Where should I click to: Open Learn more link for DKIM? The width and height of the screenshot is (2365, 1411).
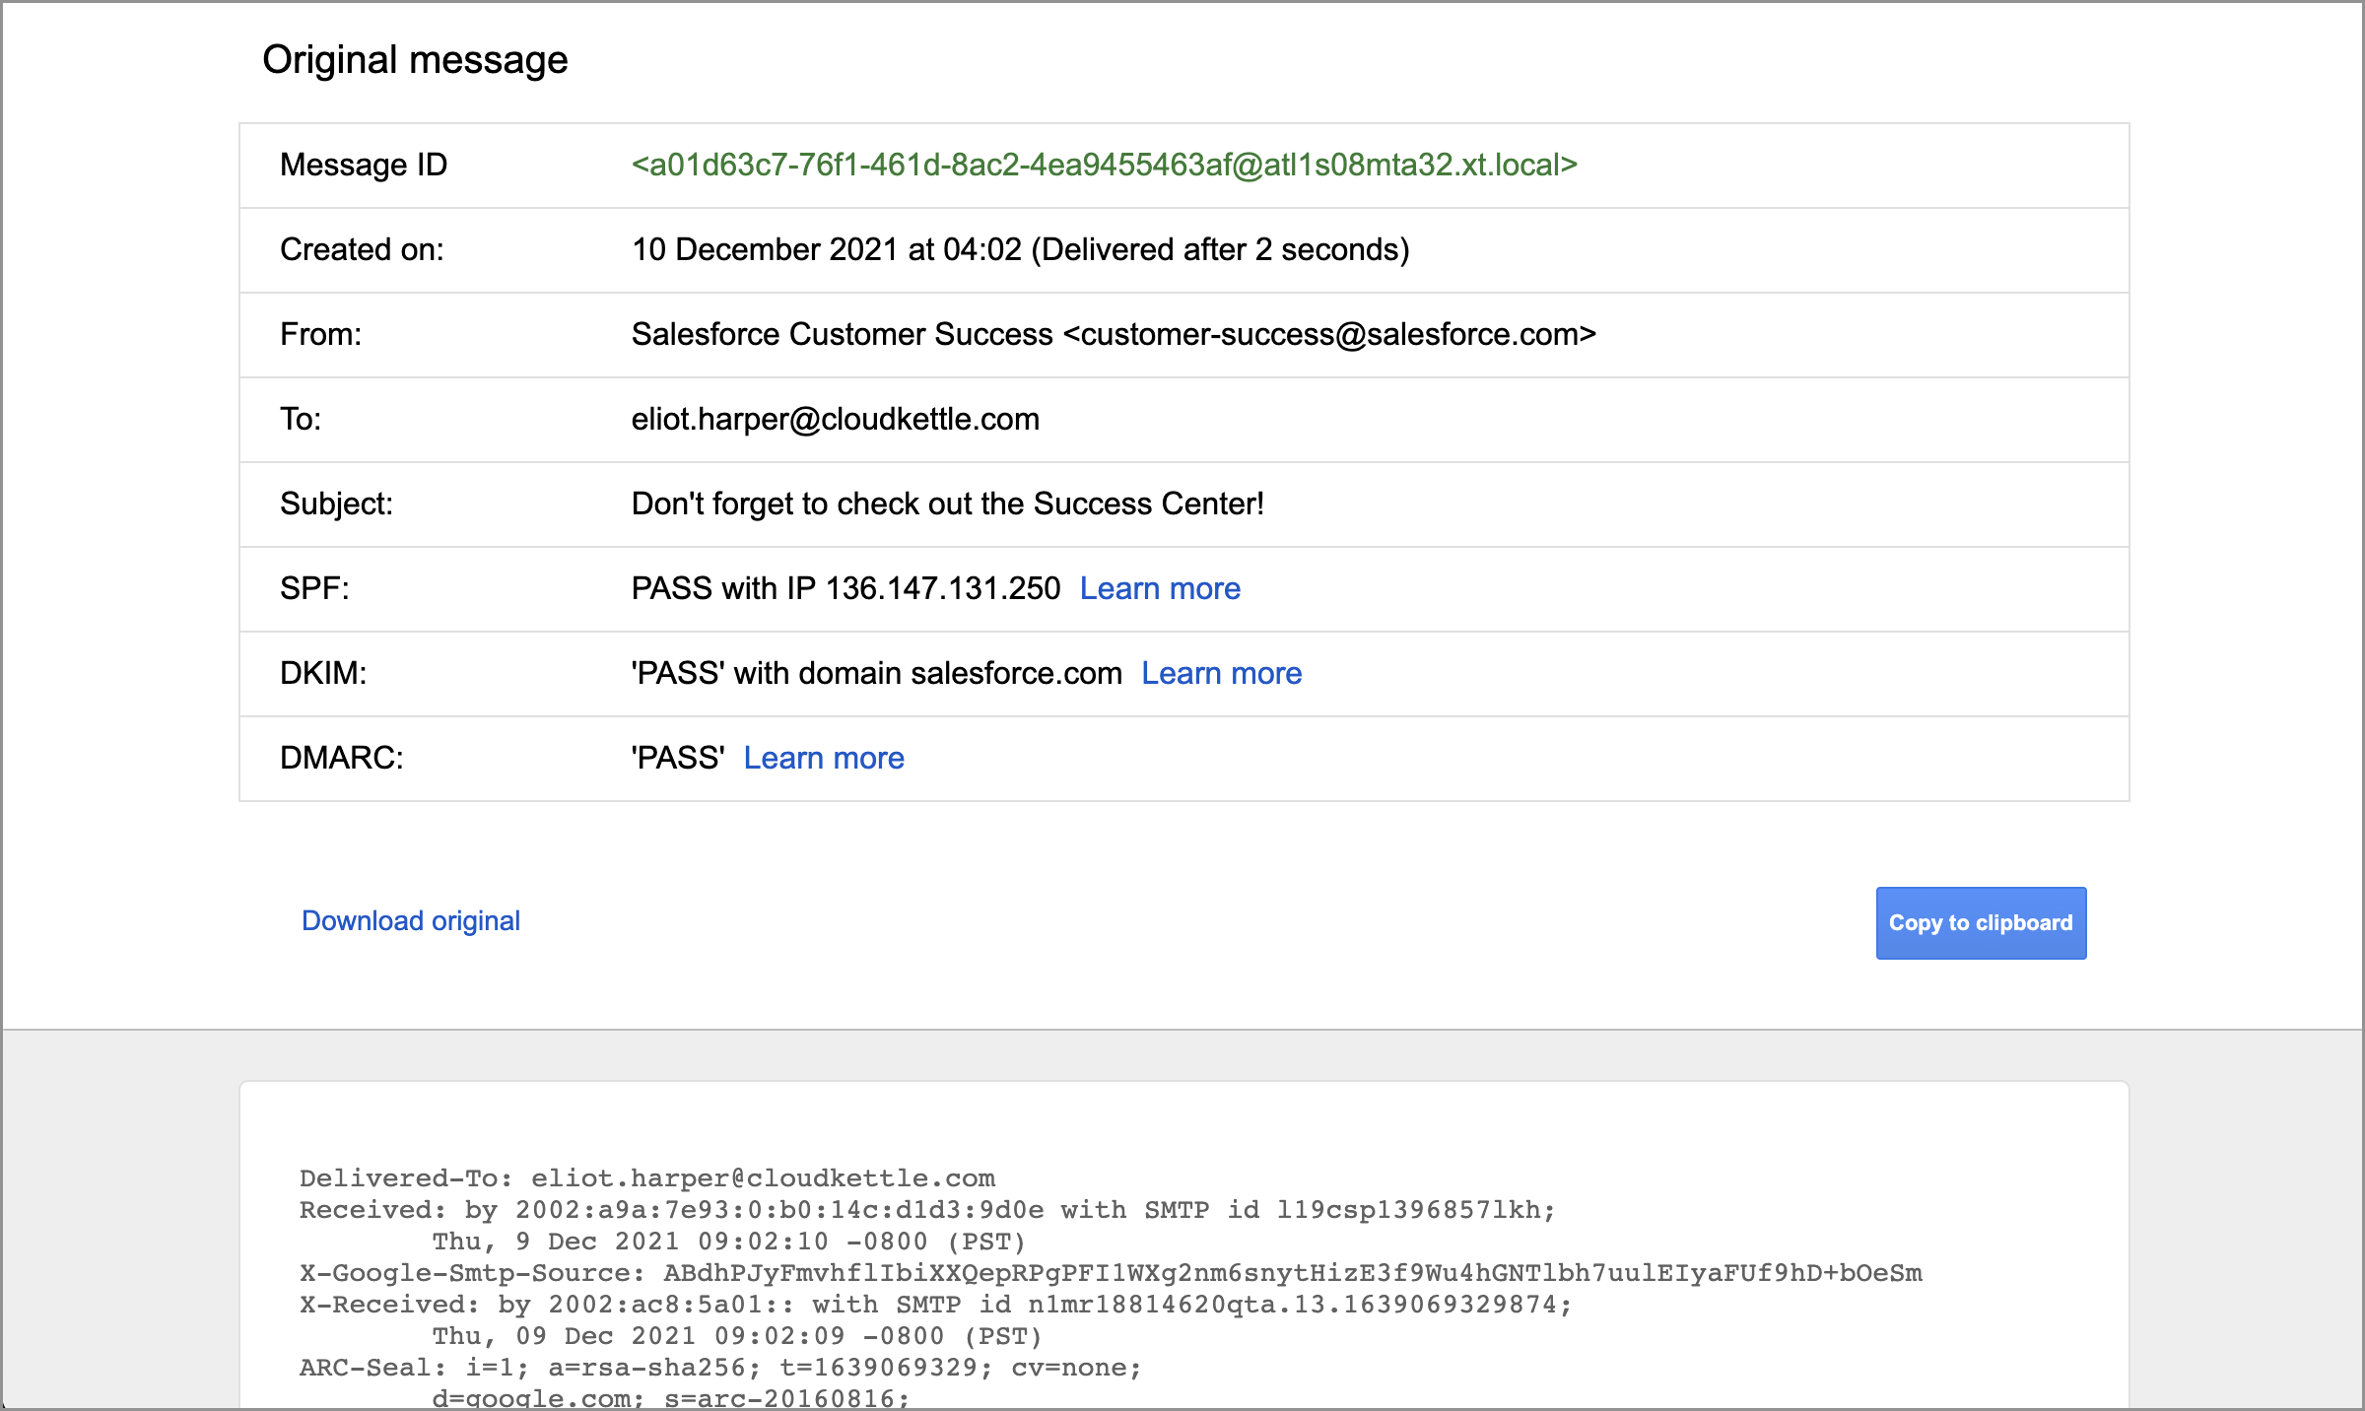tap(1221, 673)
